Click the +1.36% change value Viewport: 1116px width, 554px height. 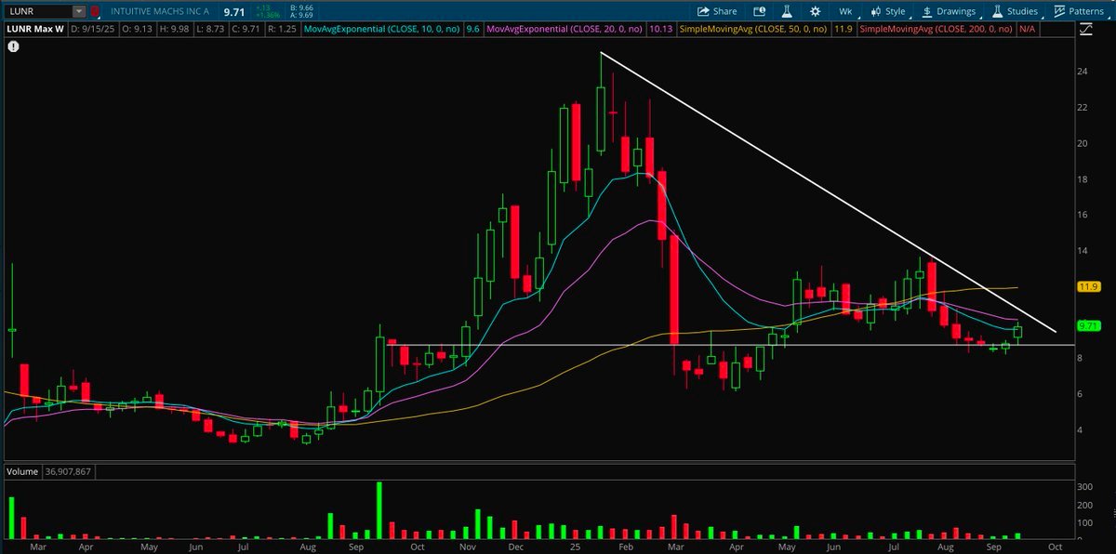267,15
